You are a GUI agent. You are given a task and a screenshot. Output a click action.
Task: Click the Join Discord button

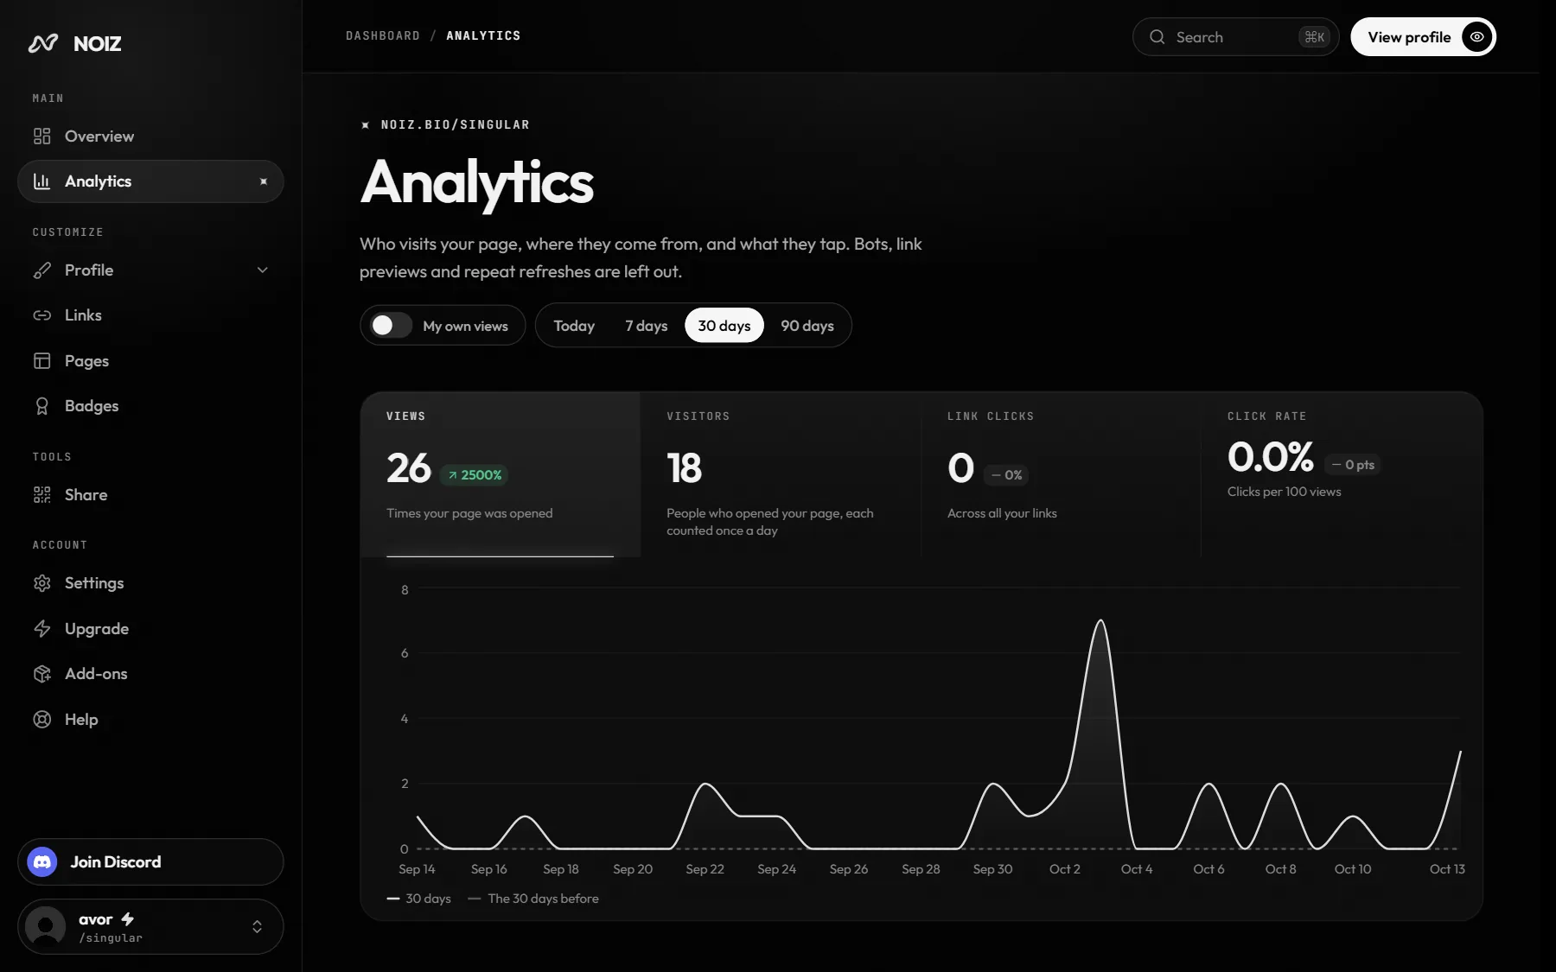[x=150, y=861]
